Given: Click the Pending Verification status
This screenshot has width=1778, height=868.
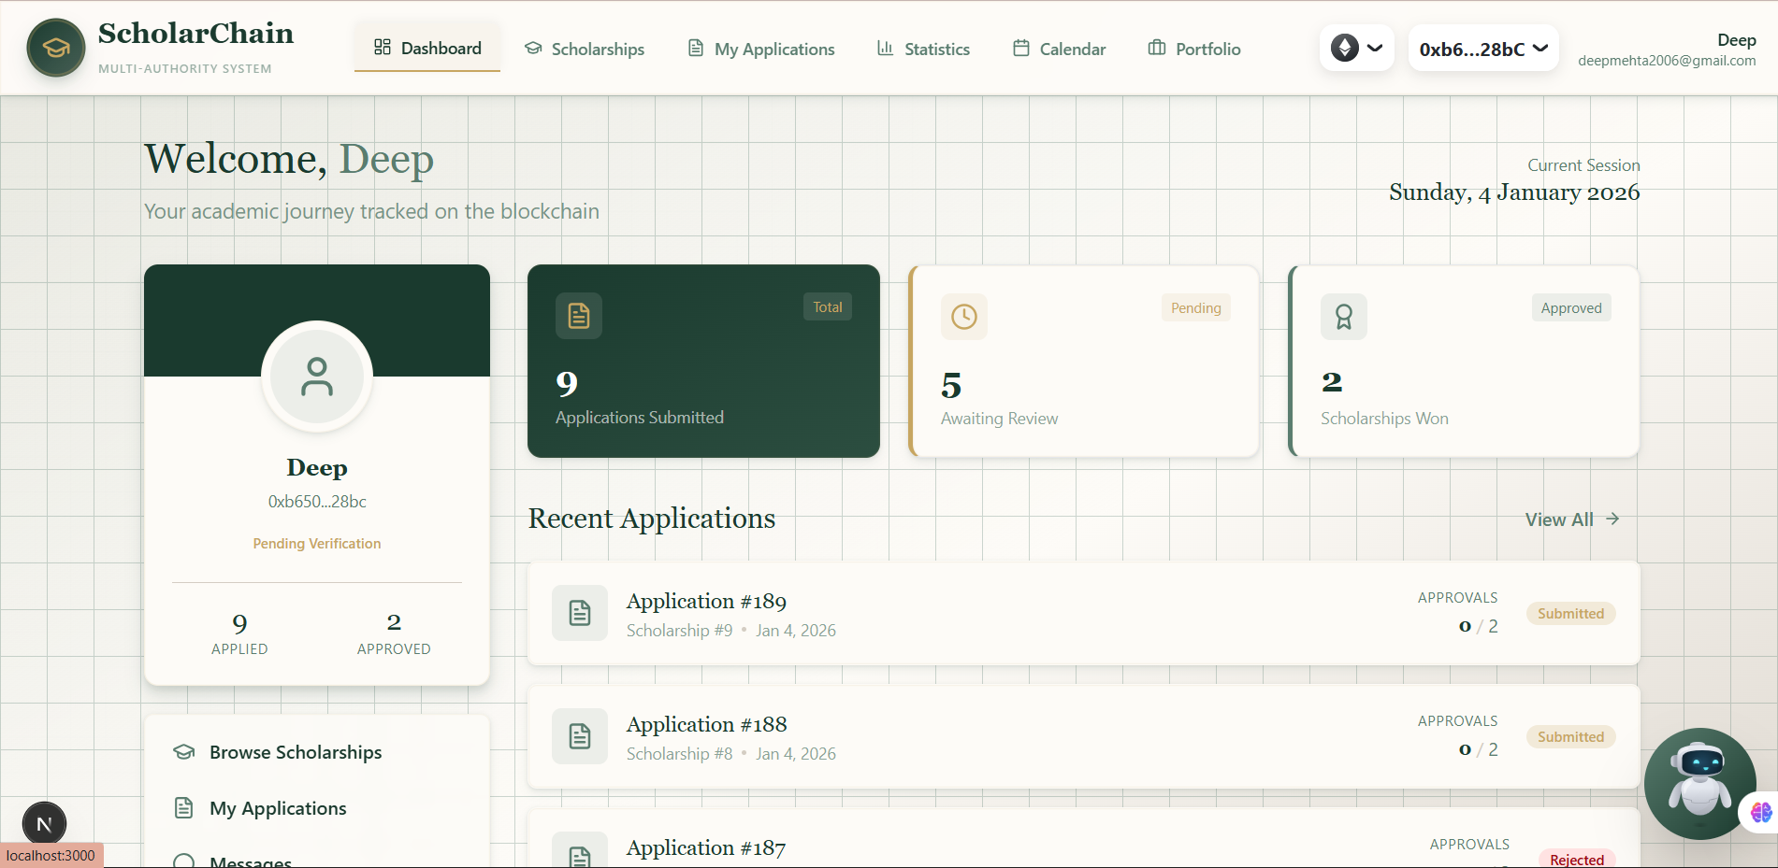Looking at the screenshot, I should click(x=316, y=543).
